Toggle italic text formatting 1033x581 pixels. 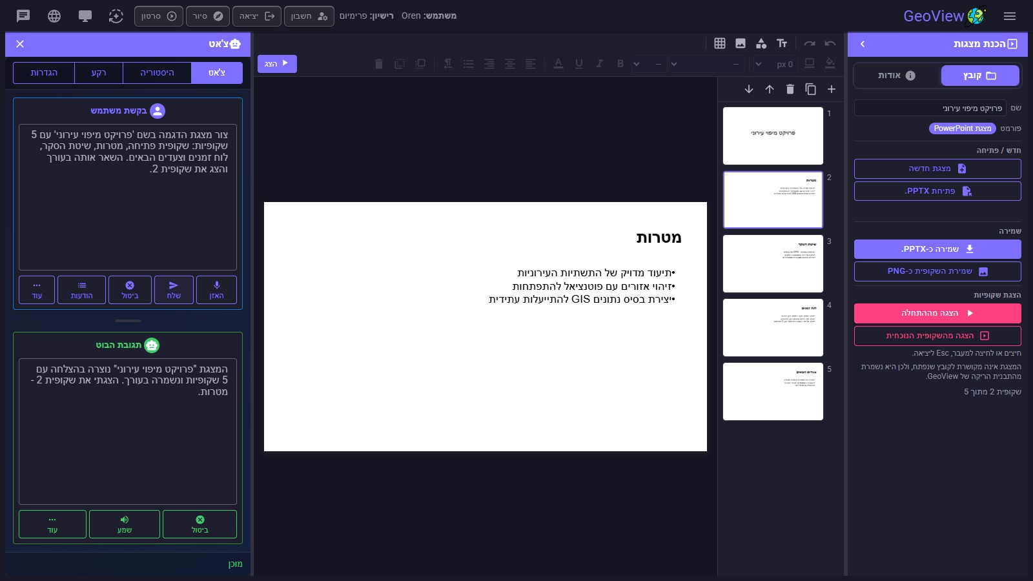point(600,63)
